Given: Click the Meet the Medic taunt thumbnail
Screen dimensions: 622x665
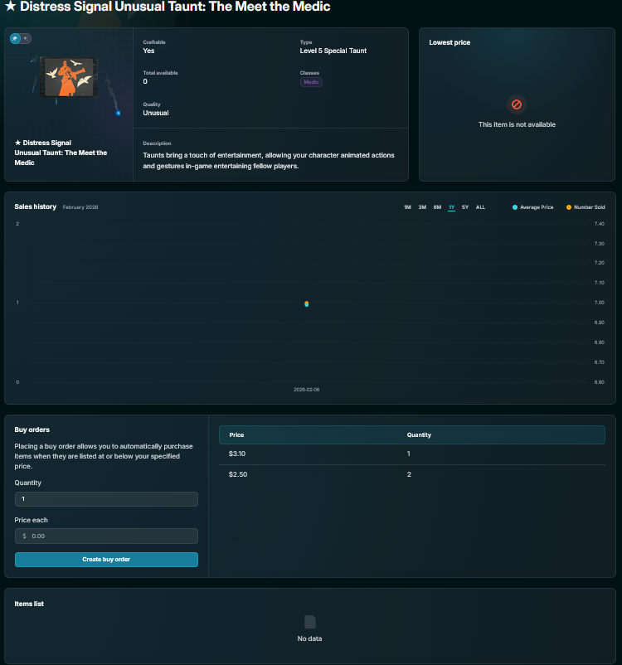Looking at the screenshot, I should [x=69, y=77].
